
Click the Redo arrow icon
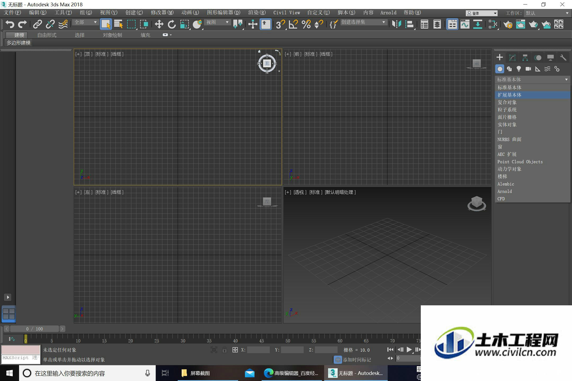(23, 24)
